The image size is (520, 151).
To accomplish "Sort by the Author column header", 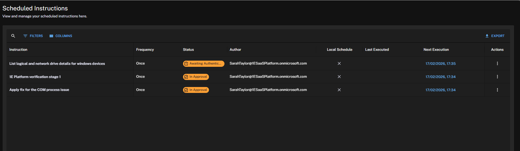I will click(x=235, y=50).
